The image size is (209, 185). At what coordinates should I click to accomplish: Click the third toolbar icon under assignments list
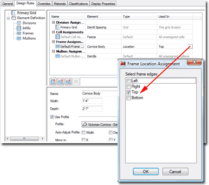[68, 81]
